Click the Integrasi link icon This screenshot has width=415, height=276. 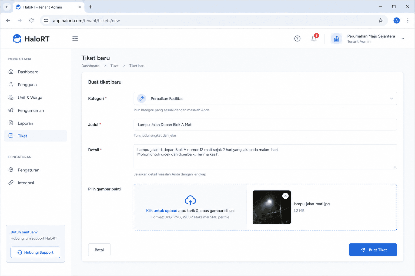click(11, 182)
